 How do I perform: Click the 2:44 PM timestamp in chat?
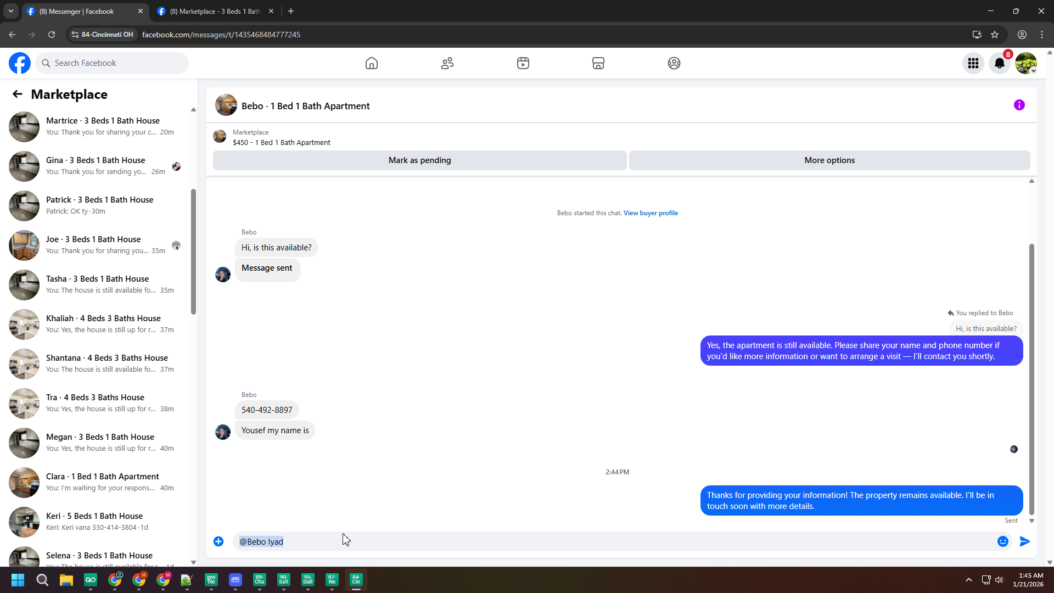point(618,472)
